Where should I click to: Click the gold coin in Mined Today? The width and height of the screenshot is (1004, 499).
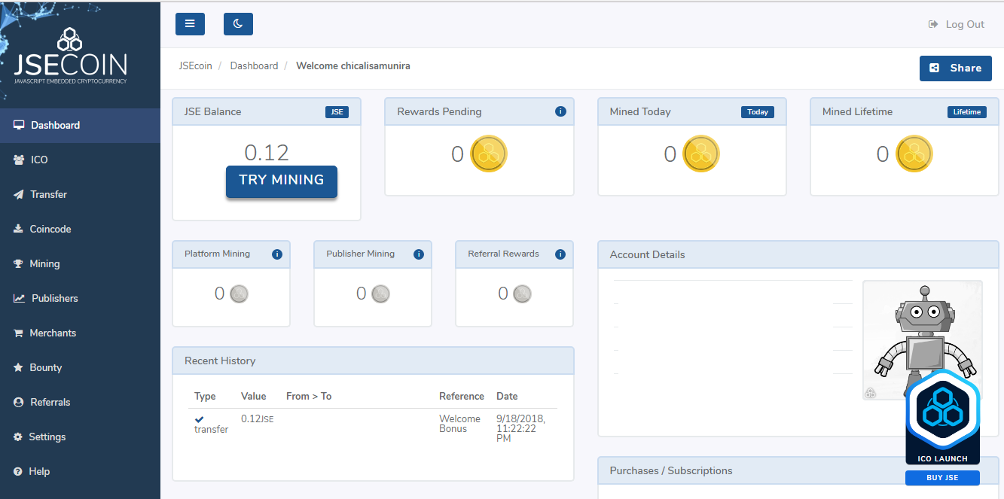[701, 154]
